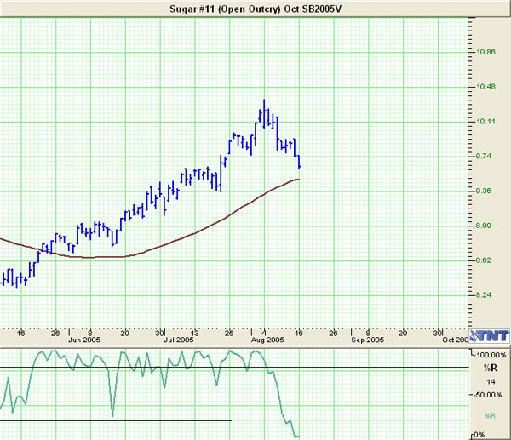Select the 10.48 price label

pos(486,87)
